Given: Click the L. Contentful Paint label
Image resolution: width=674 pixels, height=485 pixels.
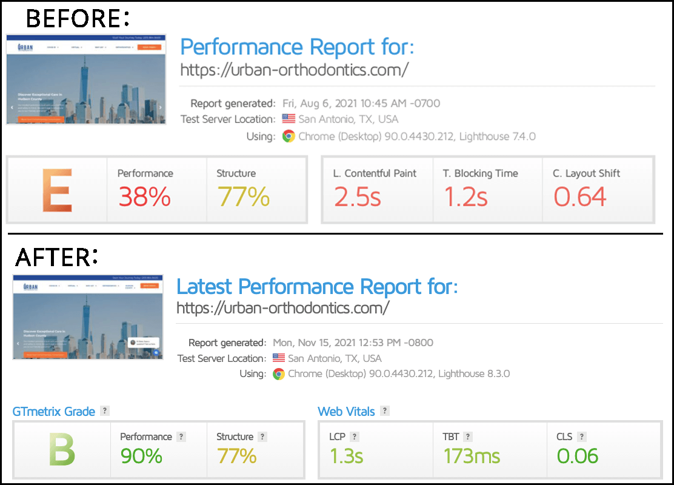Looking at the screenshot, I should [375, 173].
